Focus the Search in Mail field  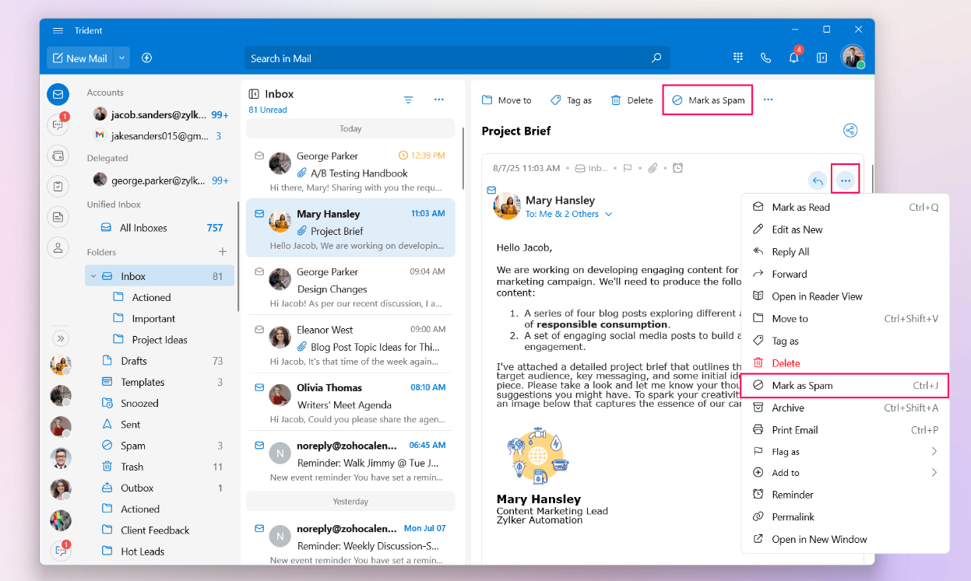[457, 58]
